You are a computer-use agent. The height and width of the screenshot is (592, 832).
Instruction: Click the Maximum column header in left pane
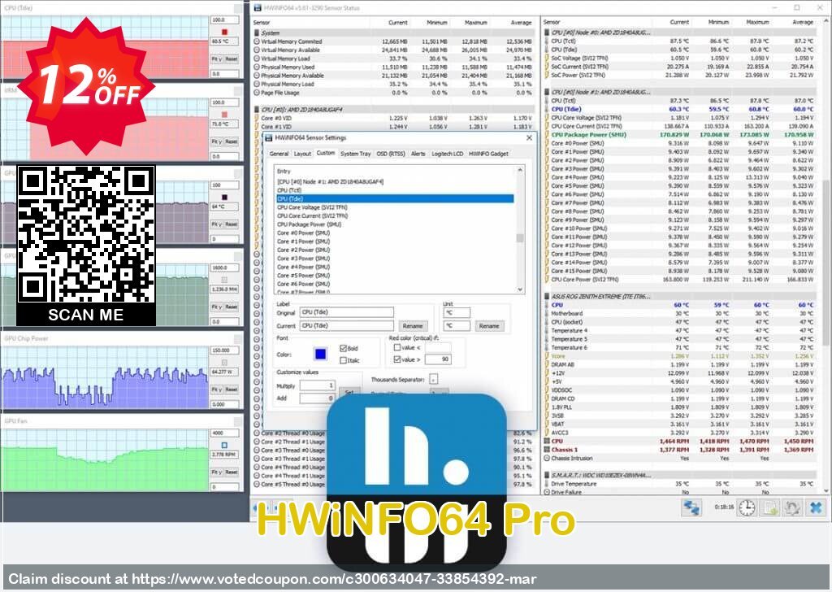click(475, 23)
